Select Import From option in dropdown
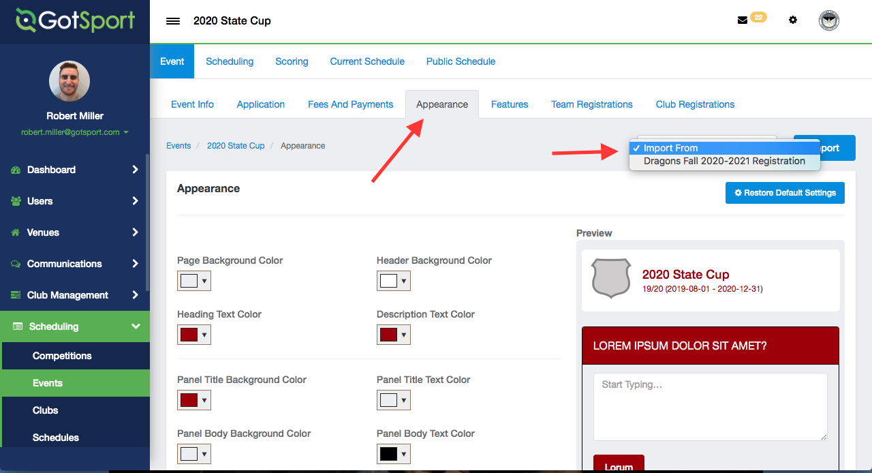This screenshot has height=473, width=872. (725, 148)
